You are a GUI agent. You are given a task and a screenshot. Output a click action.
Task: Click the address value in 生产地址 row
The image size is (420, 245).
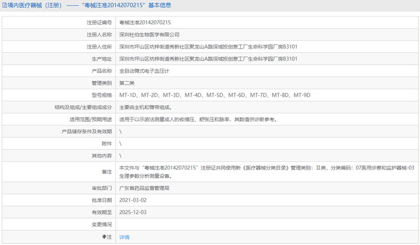pyautogui.click(x=208, y=59)
